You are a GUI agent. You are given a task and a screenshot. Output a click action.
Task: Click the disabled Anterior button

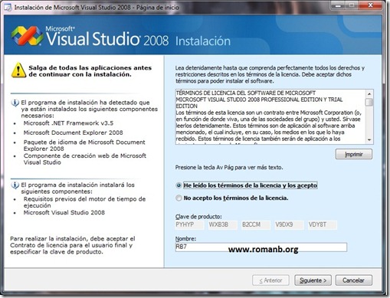[x=270, y=280]
